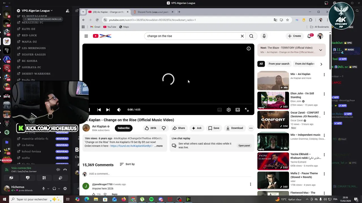Reload the Chrome page
The height and width of the screenshot is (203, 362).
(97, 20)
